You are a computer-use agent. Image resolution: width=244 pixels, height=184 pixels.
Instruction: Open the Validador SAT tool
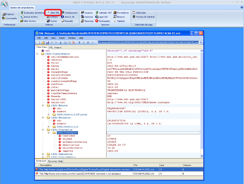(x=103, y=13)
